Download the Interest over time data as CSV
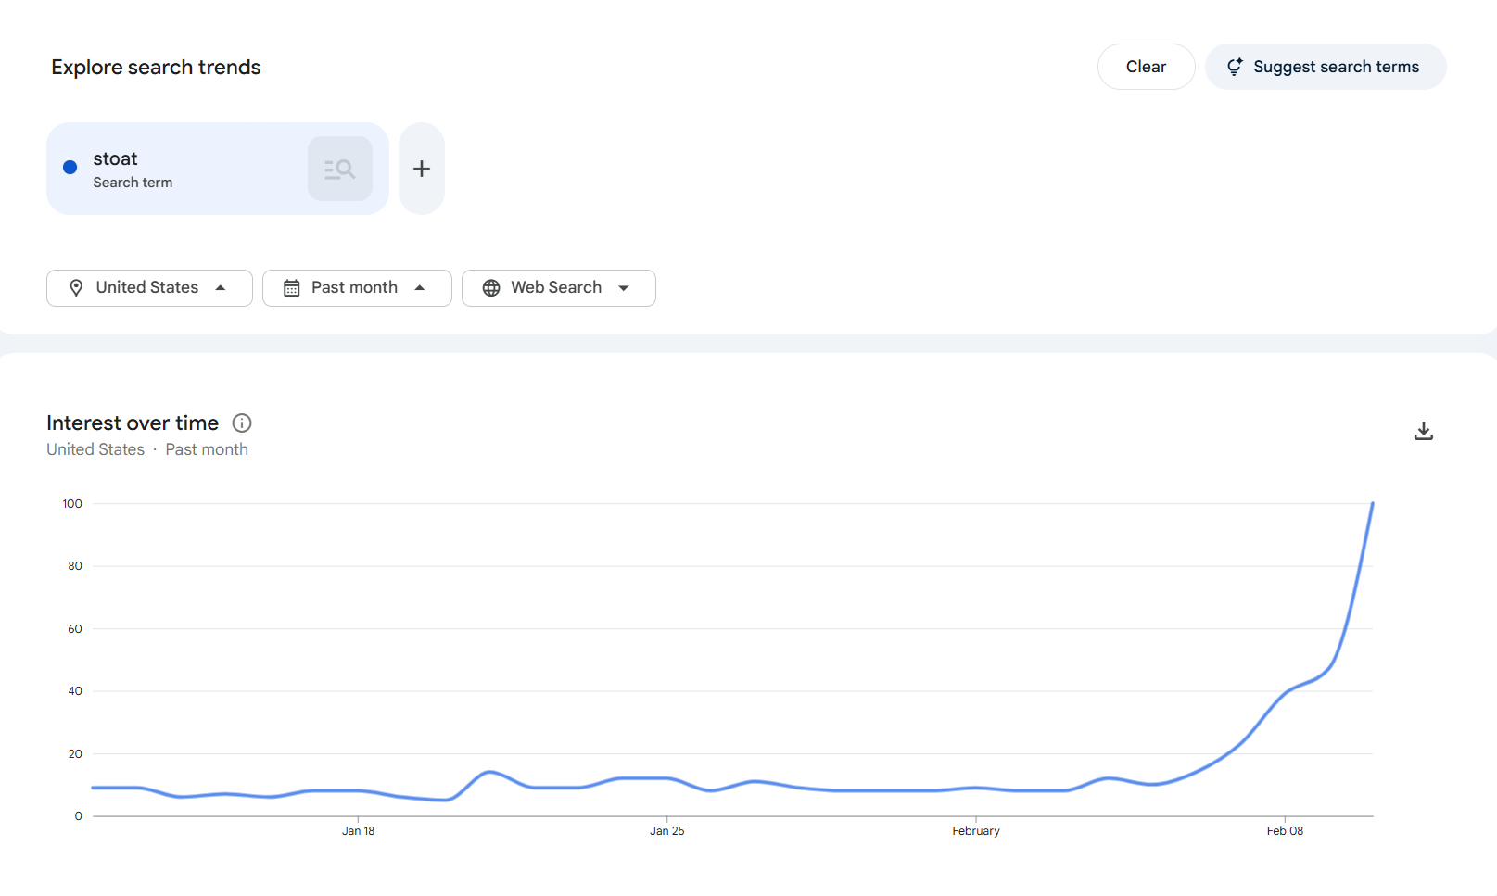This screenshot has width=1497, height=896. pos(1424,430)
